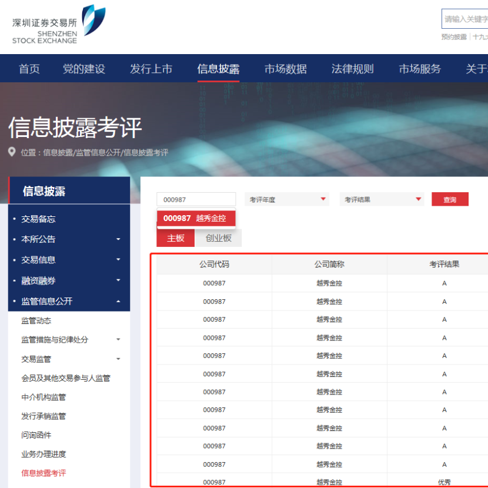Click the keyword search box at top
Viewport: 488px width, 488px height.
(464, 19)
